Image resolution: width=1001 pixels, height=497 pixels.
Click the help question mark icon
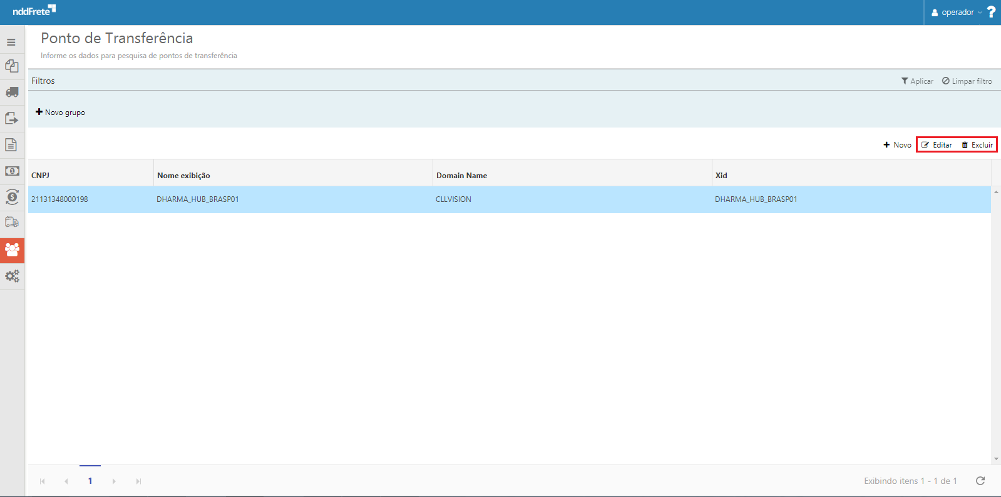pyautogui.click(x=991, y=12)
